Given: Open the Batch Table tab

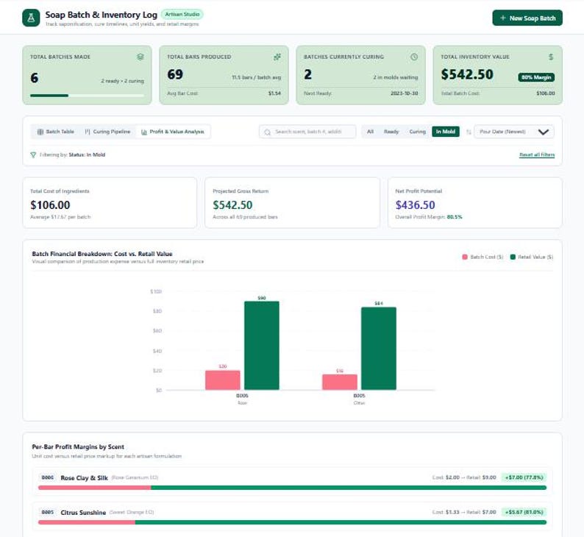Looking at the screenshot, I should (55, 132).
